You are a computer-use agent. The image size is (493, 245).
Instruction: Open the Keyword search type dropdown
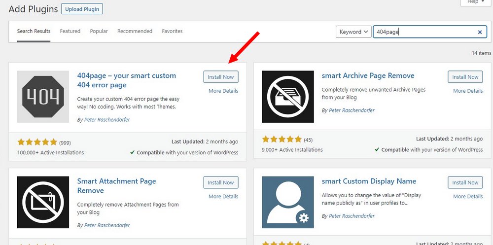click(x=353, y=32)
